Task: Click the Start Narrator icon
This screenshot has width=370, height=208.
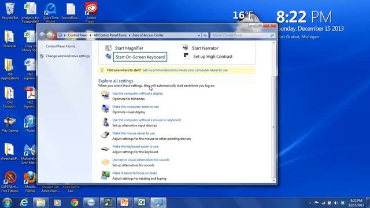Action: coord(185,47)
